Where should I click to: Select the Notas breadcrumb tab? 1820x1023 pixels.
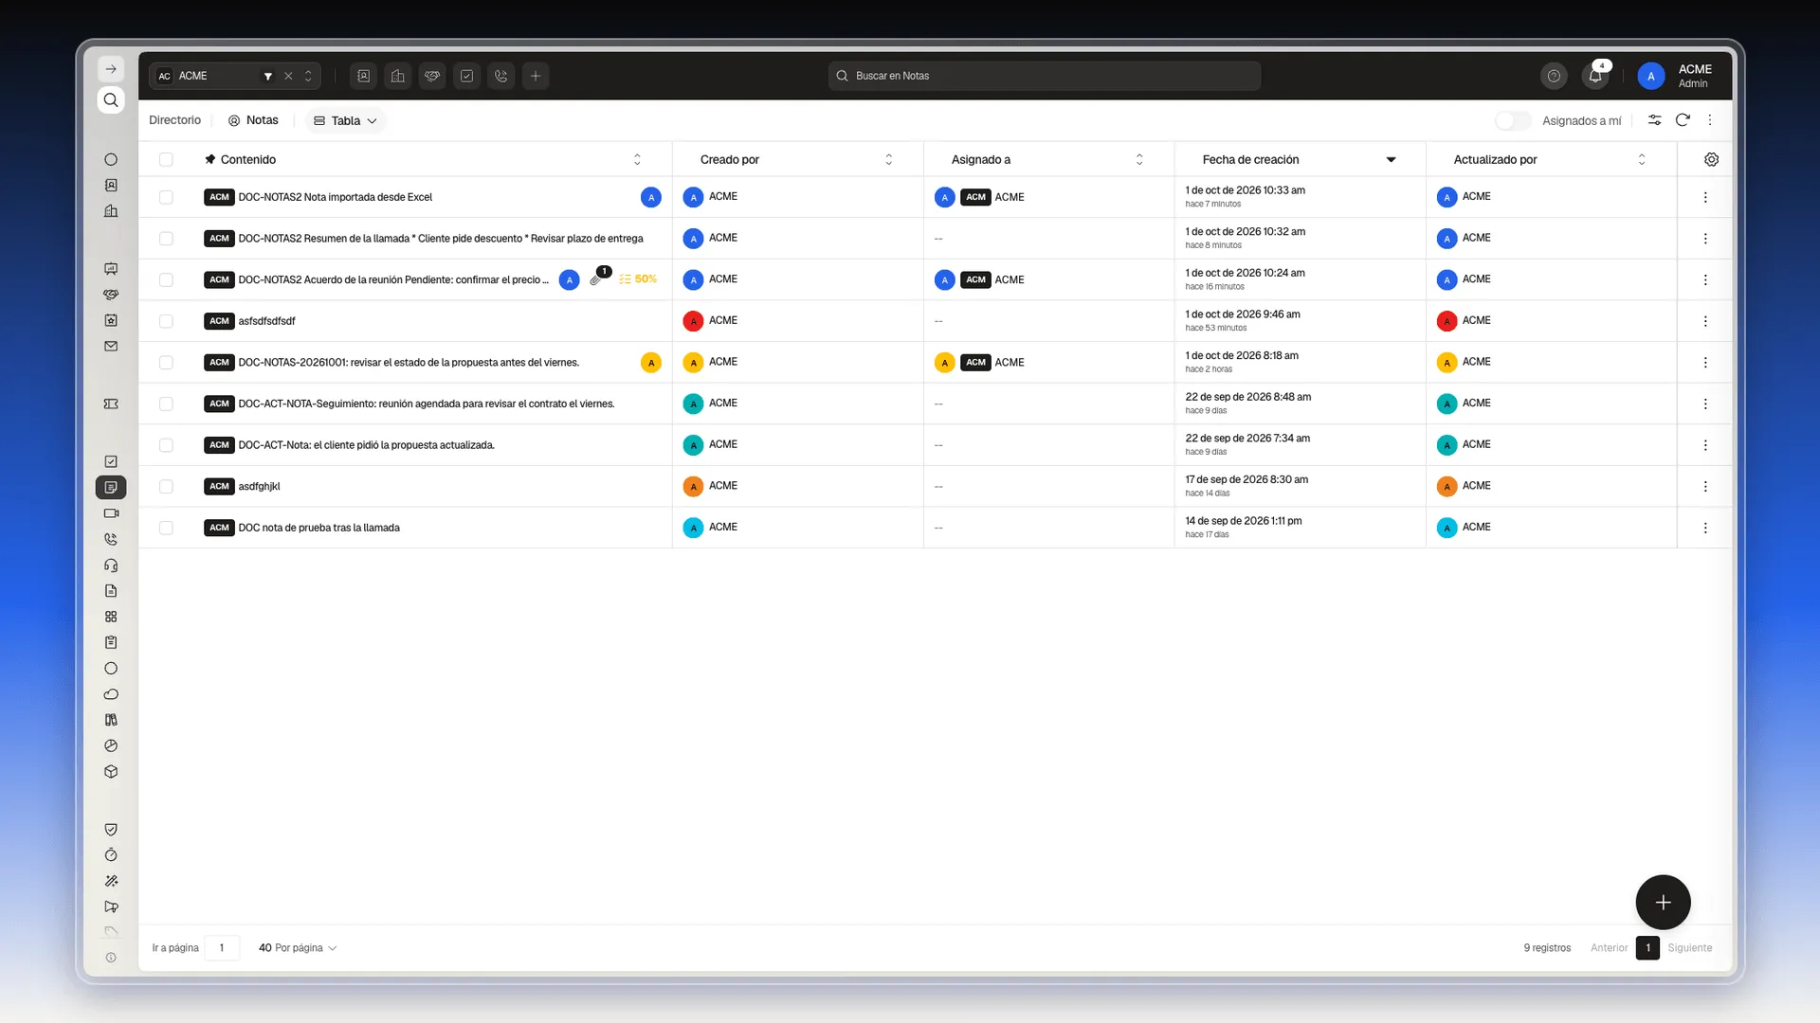(253, 120)
